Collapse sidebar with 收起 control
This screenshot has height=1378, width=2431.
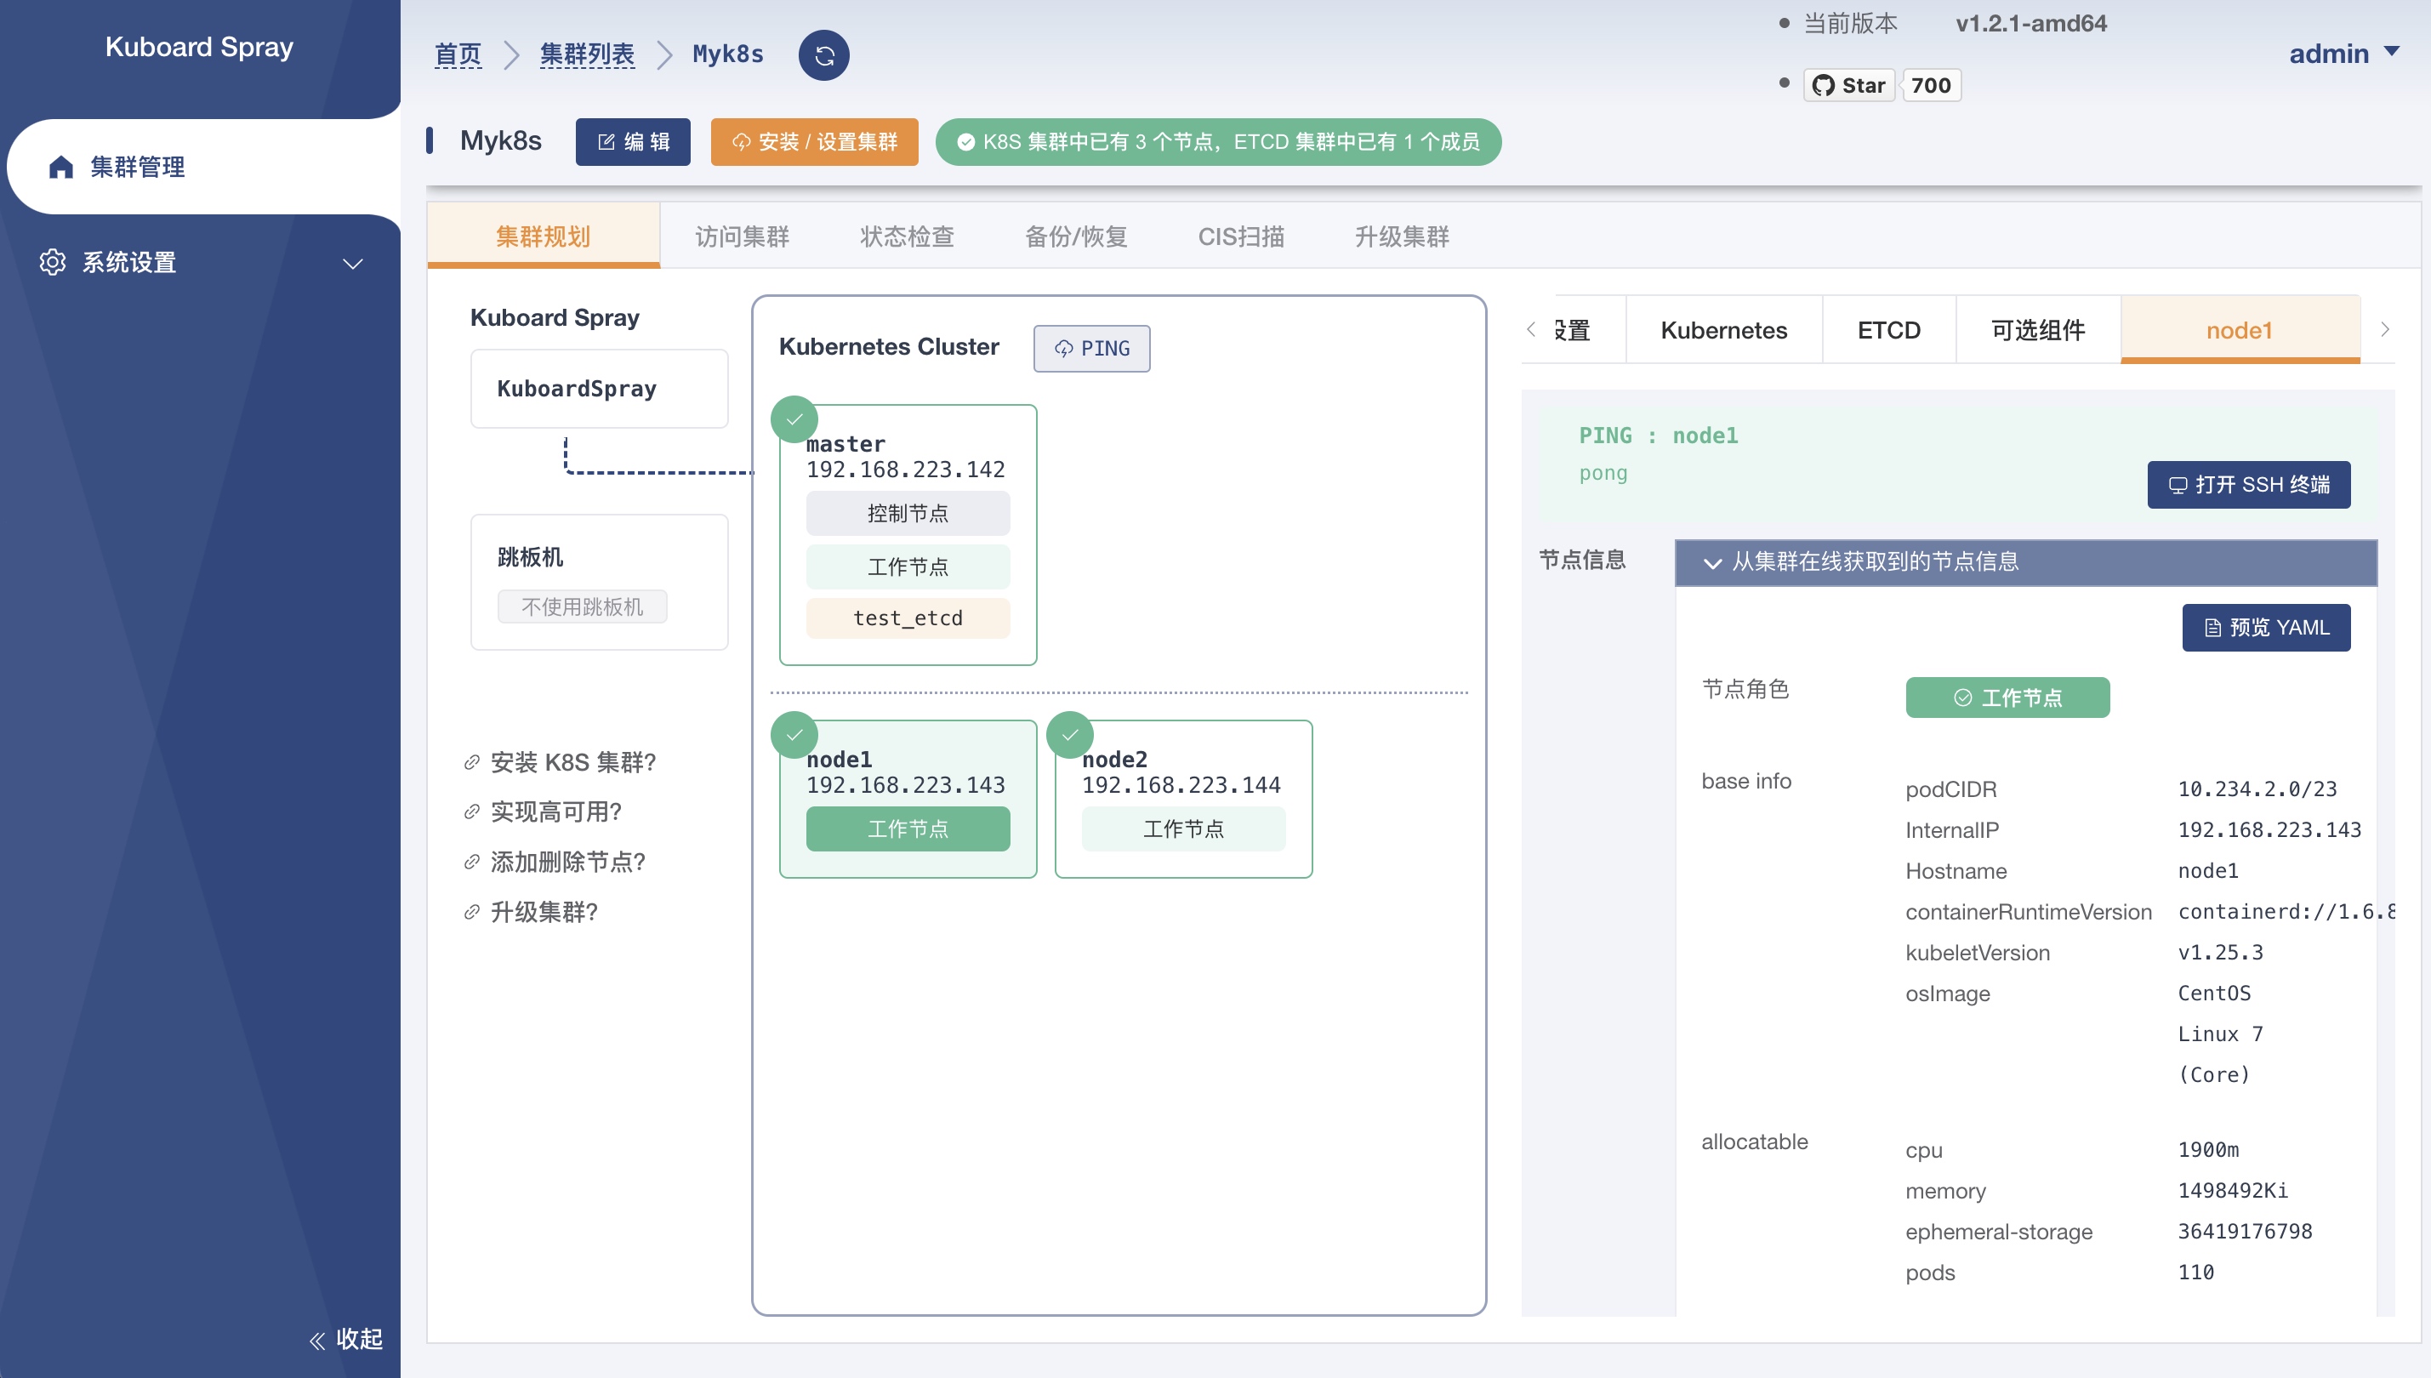pyautogui.click(x=346, y=1338)
